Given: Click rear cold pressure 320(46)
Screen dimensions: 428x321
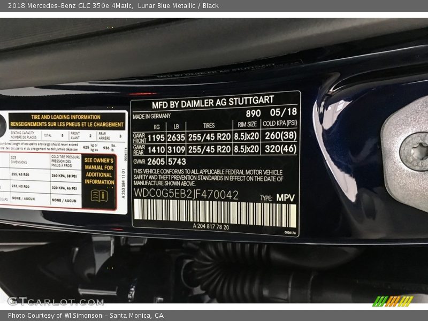Looking at the screenshot, I should [x=280, y=149].
